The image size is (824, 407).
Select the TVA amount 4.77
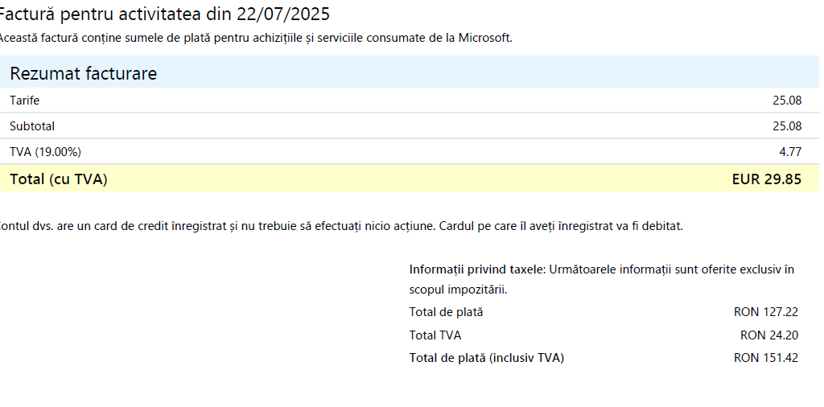tap(790, 152)
